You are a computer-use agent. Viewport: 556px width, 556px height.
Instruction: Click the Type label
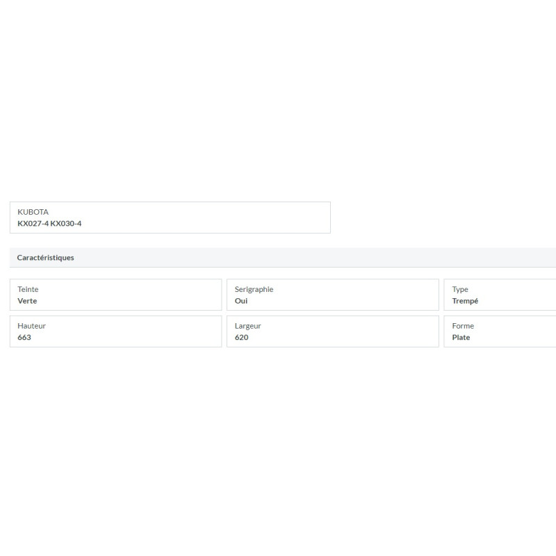pyautogui.click(x=460, y=289)
